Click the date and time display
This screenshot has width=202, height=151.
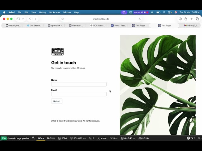pyautogui.click(x=189, y=12)
